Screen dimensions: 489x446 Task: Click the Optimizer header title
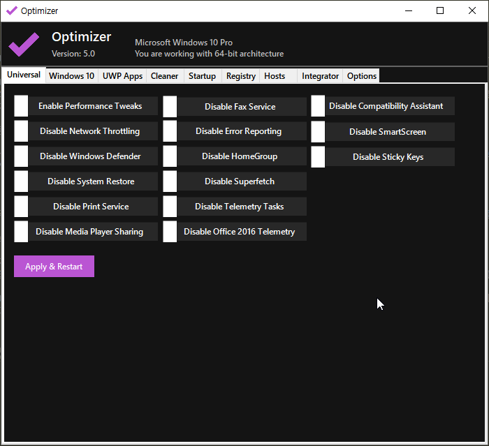click(x=82, y=37)
